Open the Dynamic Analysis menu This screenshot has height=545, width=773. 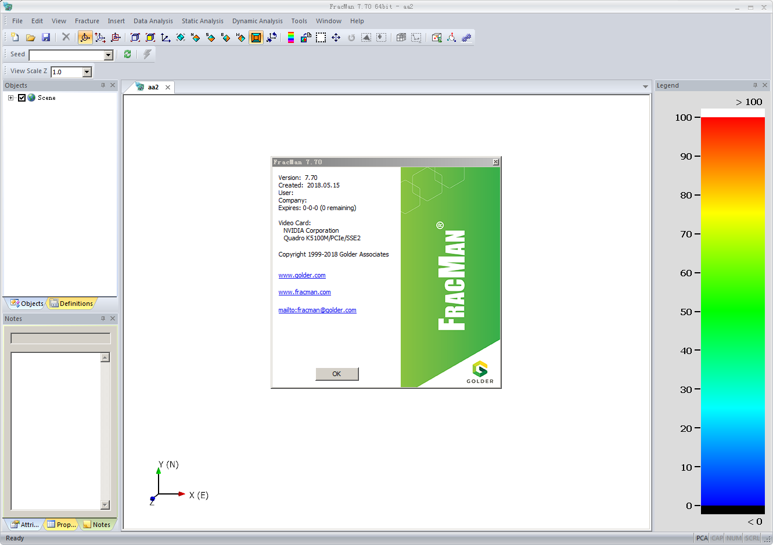pos(258,21)
